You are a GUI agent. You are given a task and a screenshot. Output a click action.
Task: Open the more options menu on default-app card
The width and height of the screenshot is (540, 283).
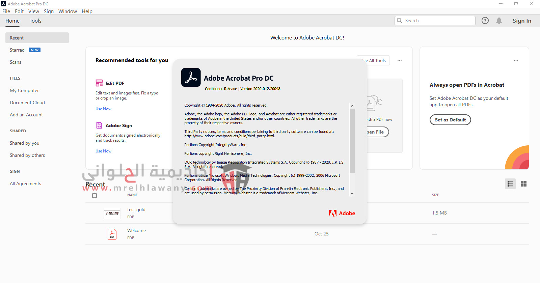516,61
